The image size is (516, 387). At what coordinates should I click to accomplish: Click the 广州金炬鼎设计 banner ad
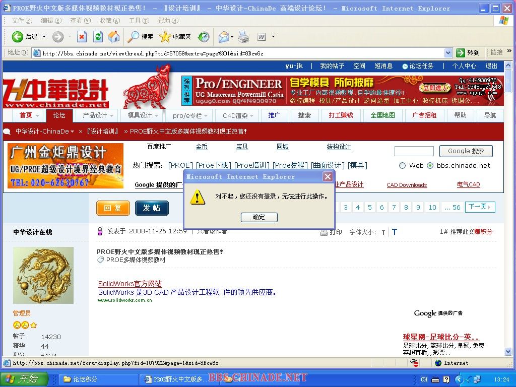tap(66, 165)
